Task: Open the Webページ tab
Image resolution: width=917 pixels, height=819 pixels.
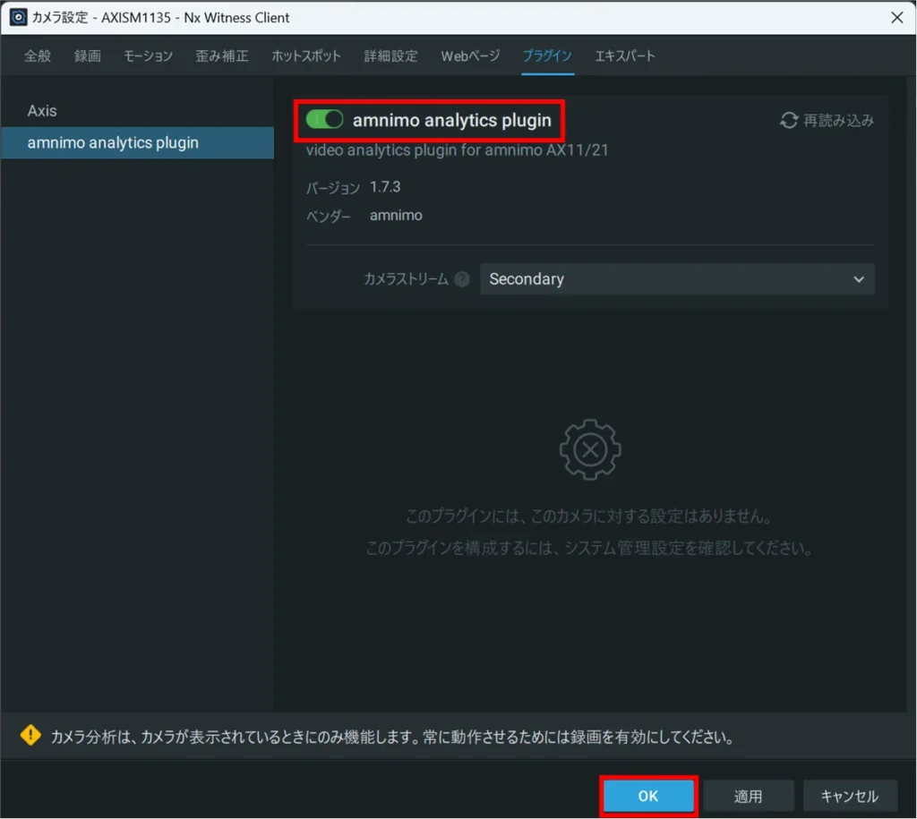Action: (470, 55)
